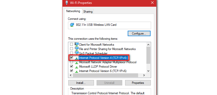Click the QoS Packet Scheduler icon
This screenshot has width=217, height=95.
point(76,53)
